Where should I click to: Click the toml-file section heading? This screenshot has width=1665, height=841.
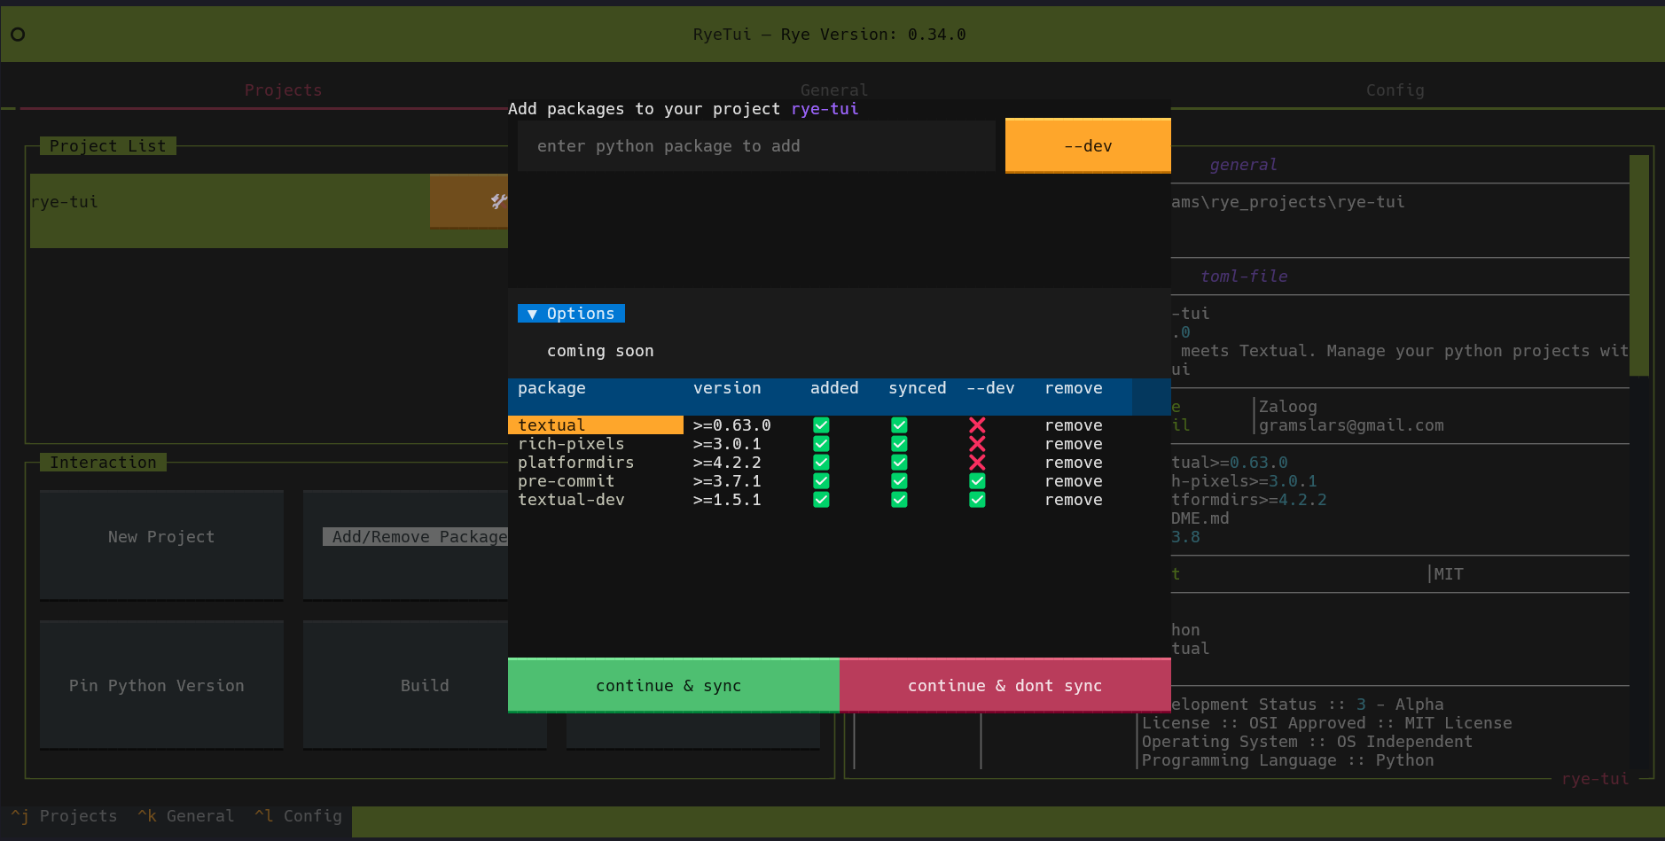[1243, 276]
